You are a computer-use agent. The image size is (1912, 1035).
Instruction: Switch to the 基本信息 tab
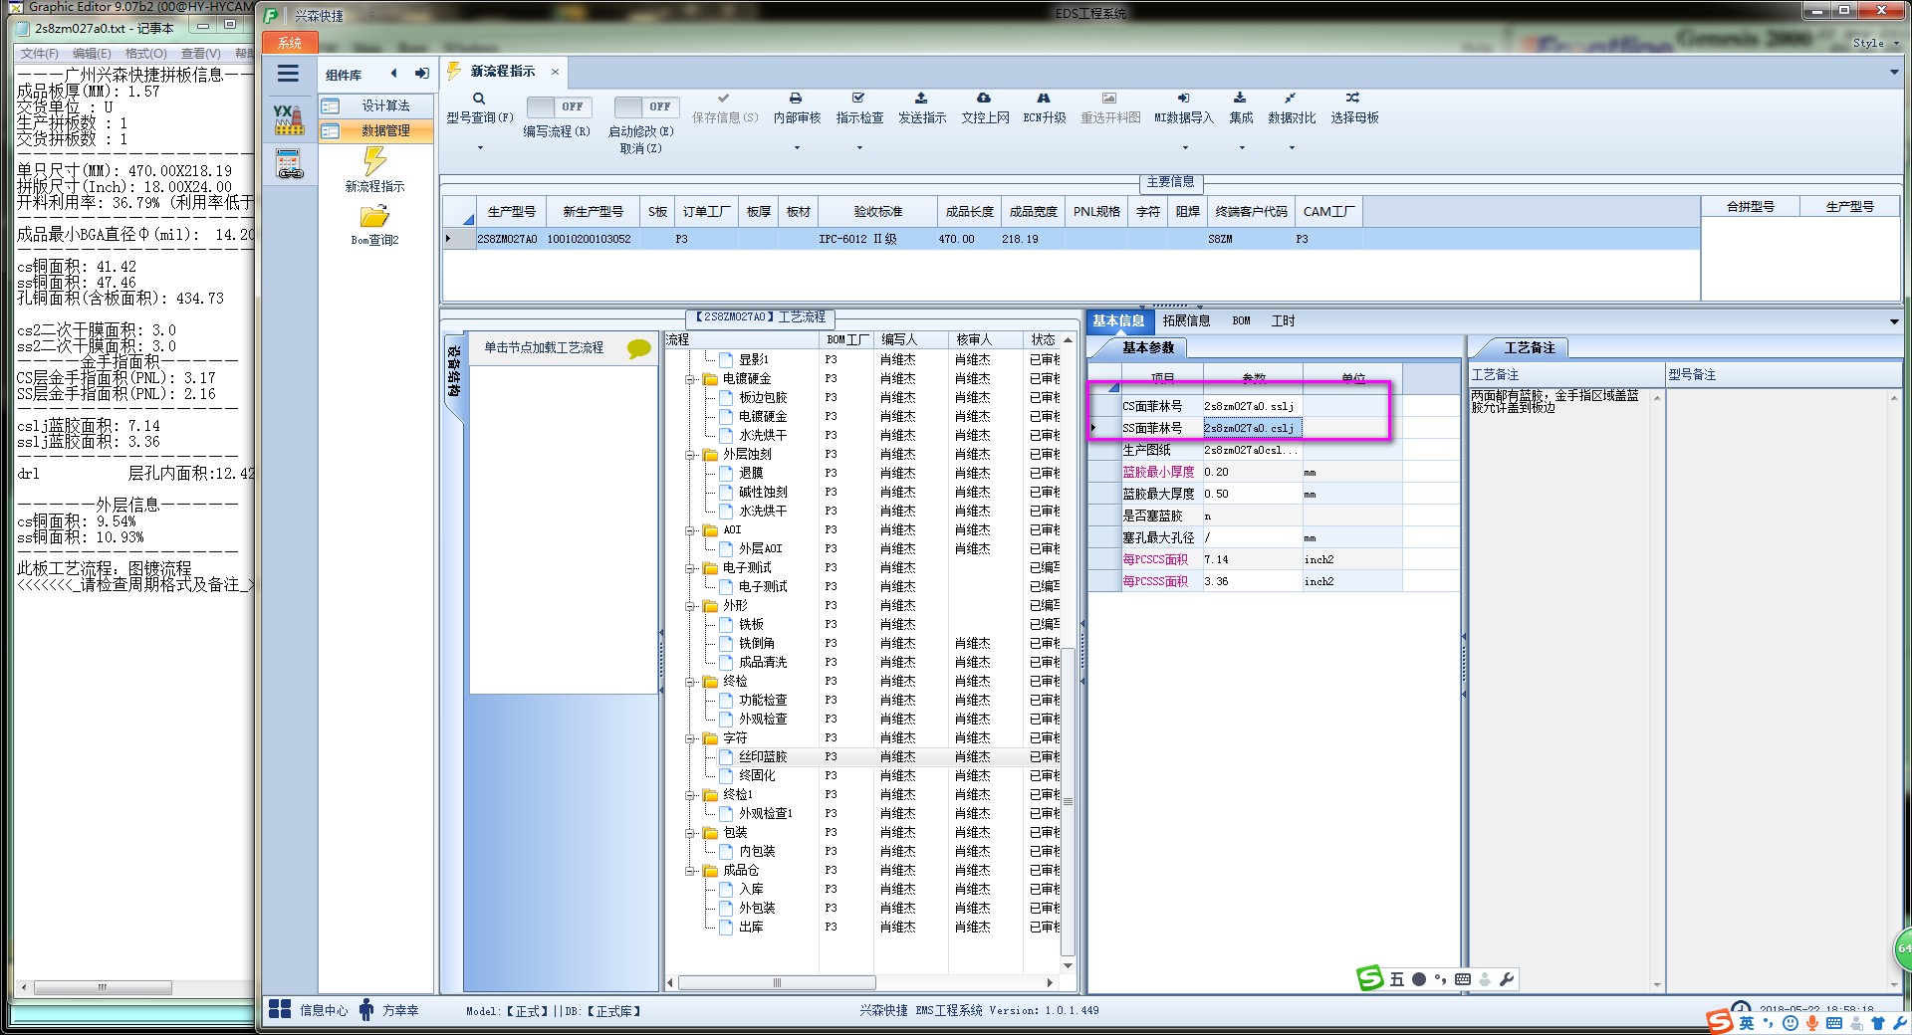pos(1118,320)
